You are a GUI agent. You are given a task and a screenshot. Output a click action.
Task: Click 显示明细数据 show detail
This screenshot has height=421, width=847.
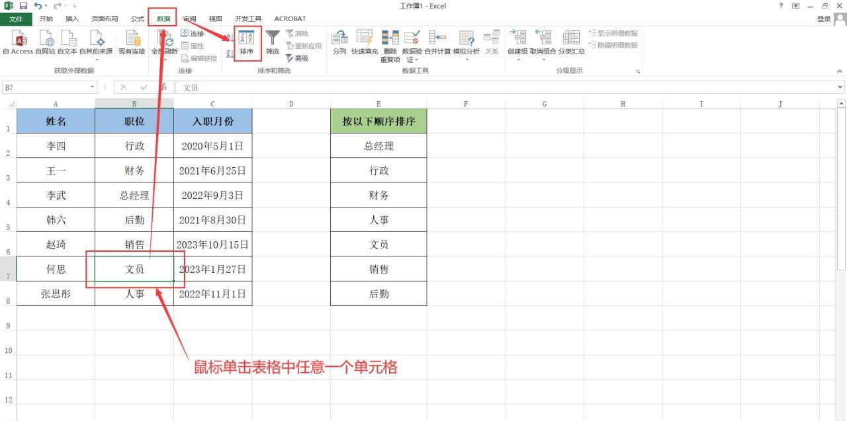coord(613,34)
